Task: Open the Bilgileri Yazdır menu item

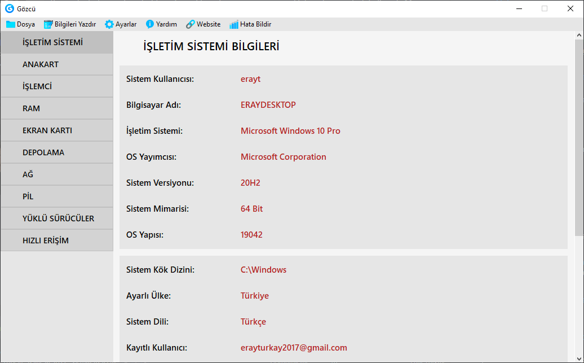Action: 70,24
